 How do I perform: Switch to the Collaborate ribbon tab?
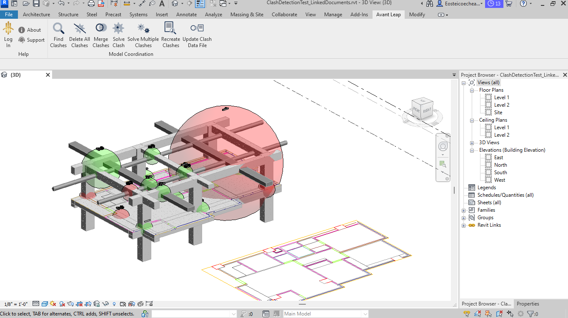coord(284,15)
